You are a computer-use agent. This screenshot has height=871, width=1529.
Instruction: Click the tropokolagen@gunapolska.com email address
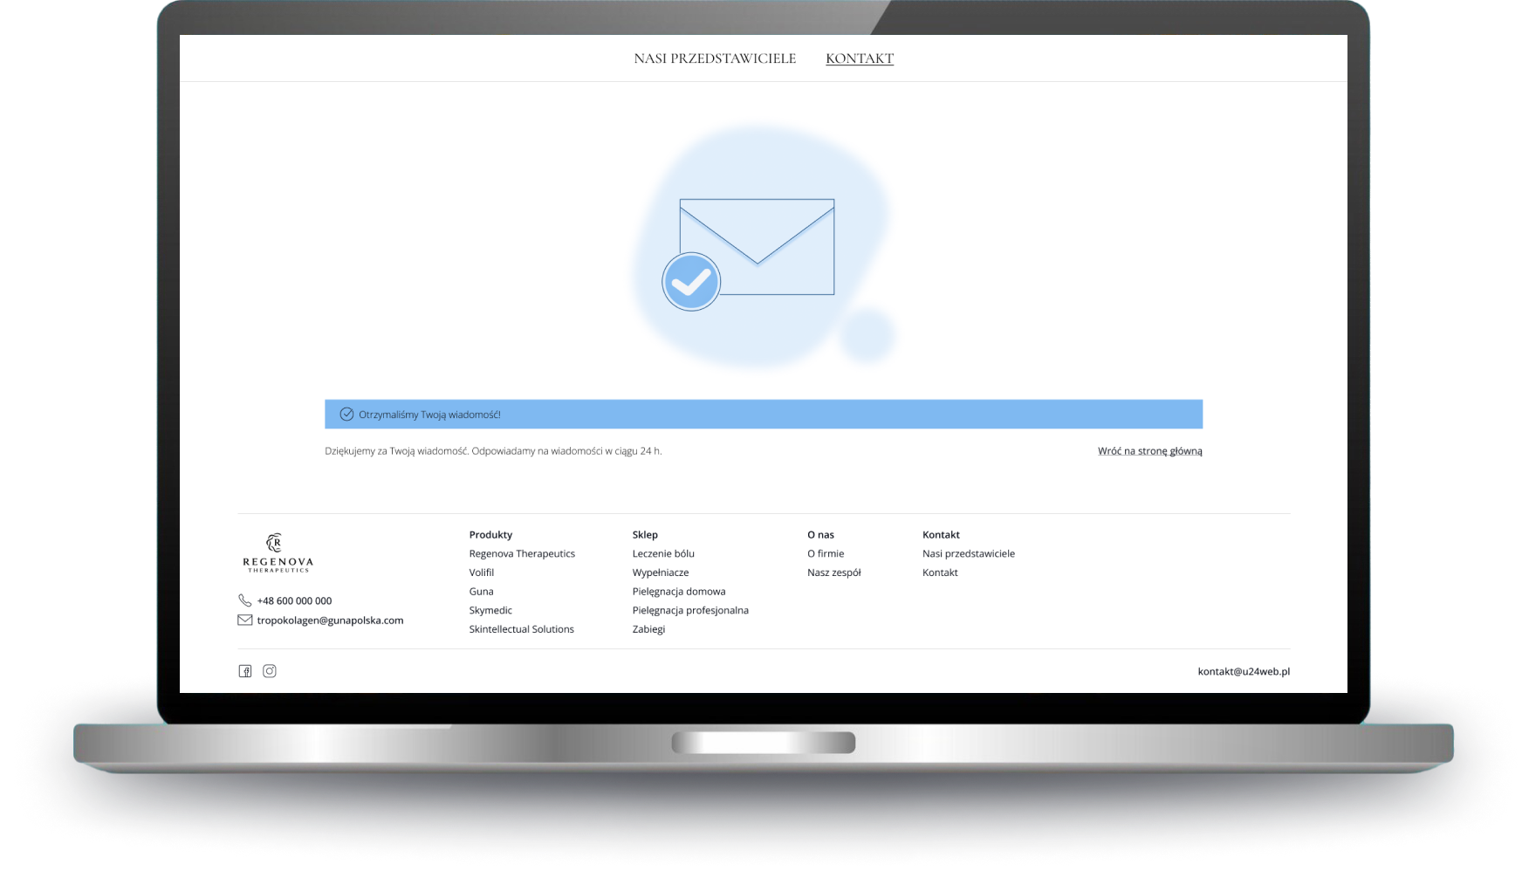click(330, 621)
